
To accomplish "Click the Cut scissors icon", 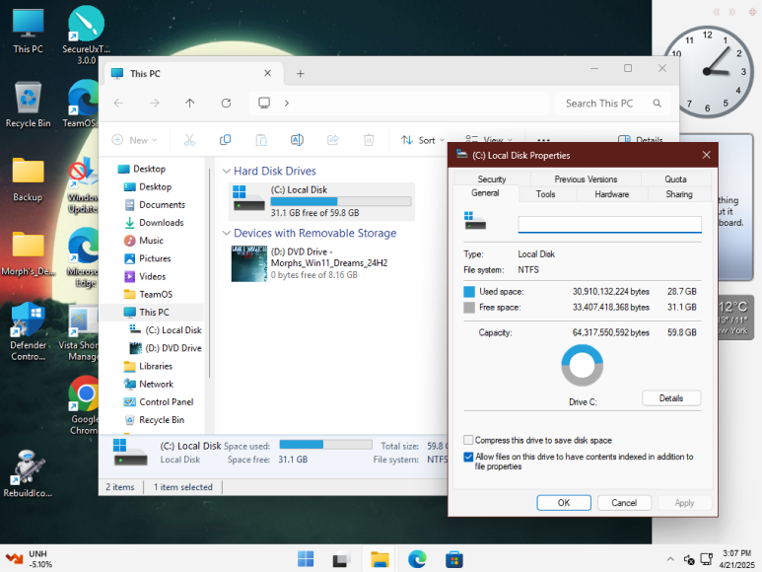I will click(x=190, y=140).
